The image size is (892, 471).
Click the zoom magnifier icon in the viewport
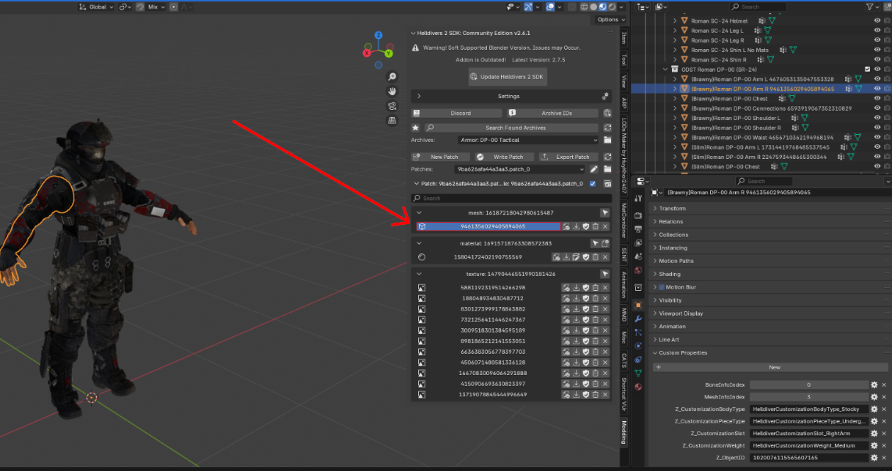(x=392, y=76)
